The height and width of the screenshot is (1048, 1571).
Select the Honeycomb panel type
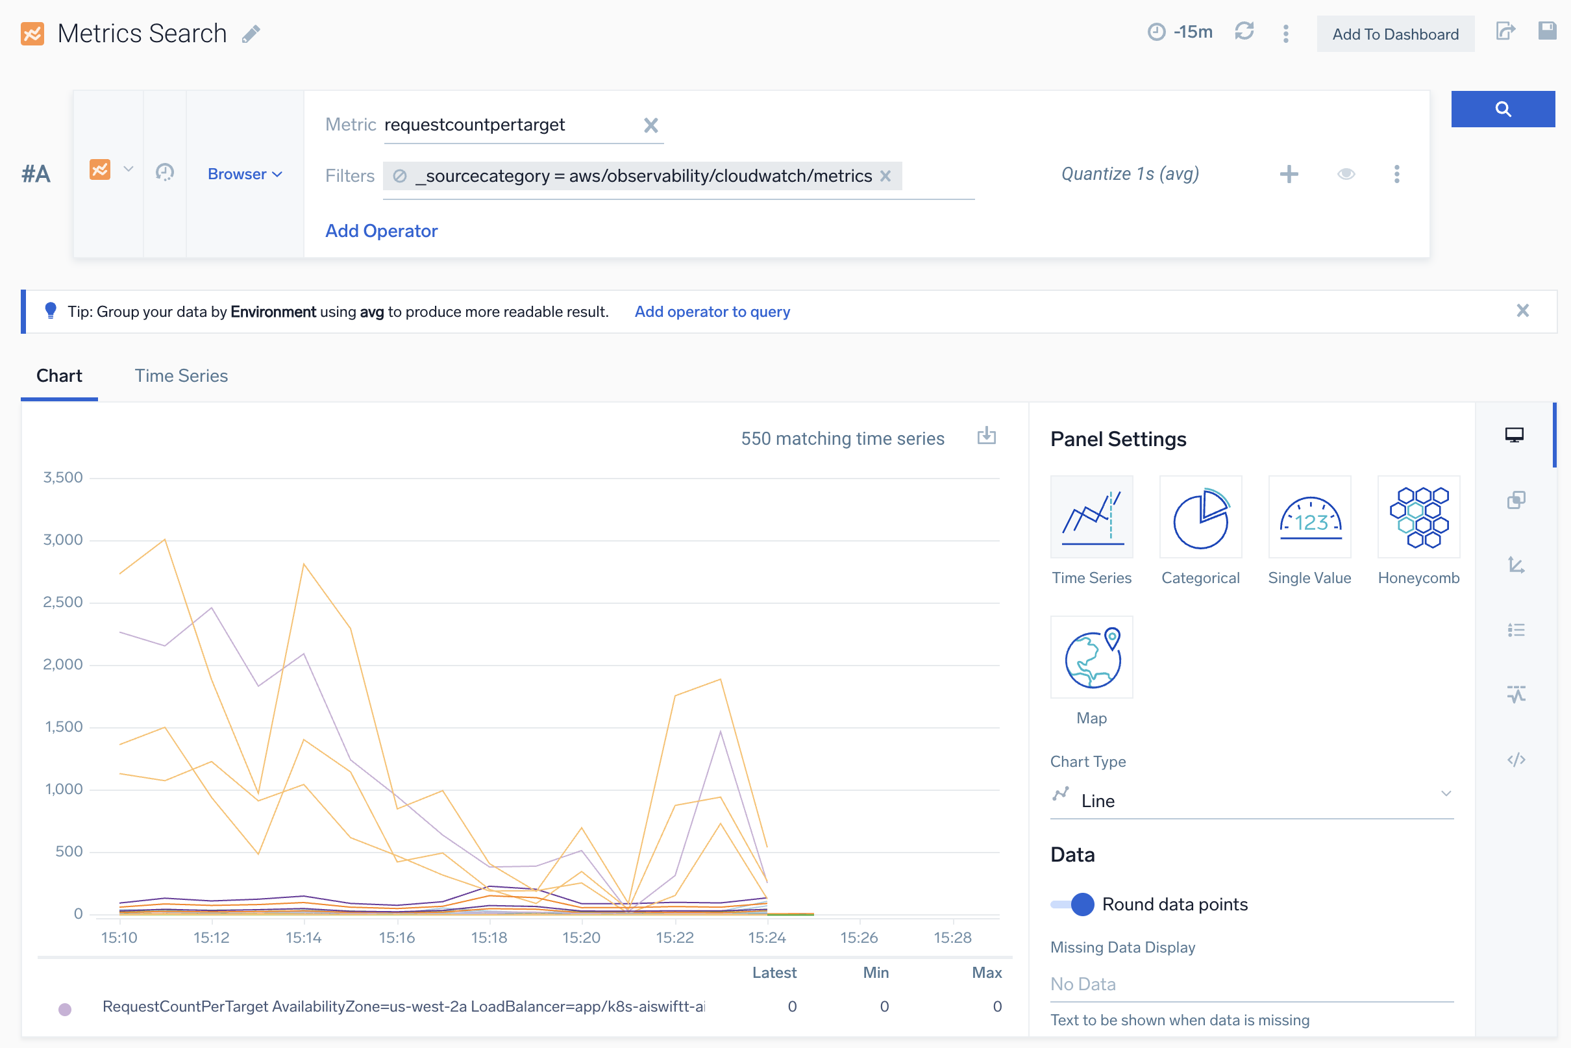click(x=1418, y=518)
